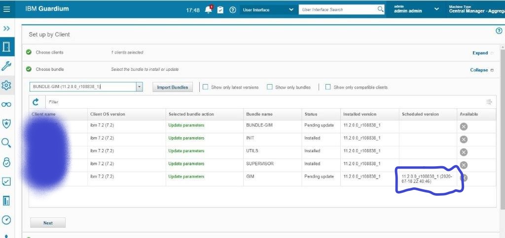505x238 pixels.
Task: Click green check beside Choose clients
Action: tap(29, 52)
